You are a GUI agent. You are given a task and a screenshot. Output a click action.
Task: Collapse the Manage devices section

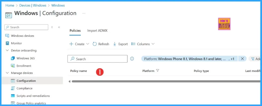[x=7, y=73]
